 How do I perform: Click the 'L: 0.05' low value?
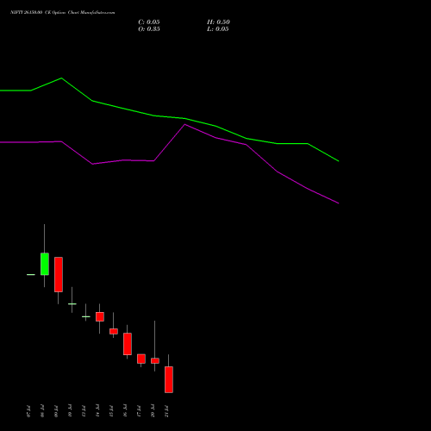(218, 29)
